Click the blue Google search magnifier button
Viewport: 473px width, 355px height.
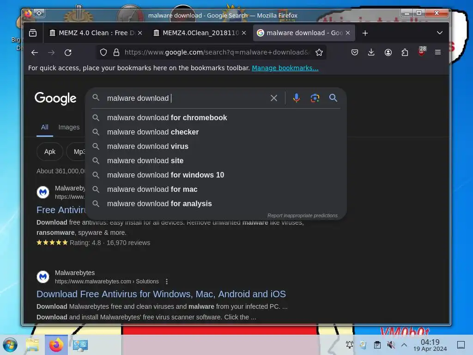333,98
